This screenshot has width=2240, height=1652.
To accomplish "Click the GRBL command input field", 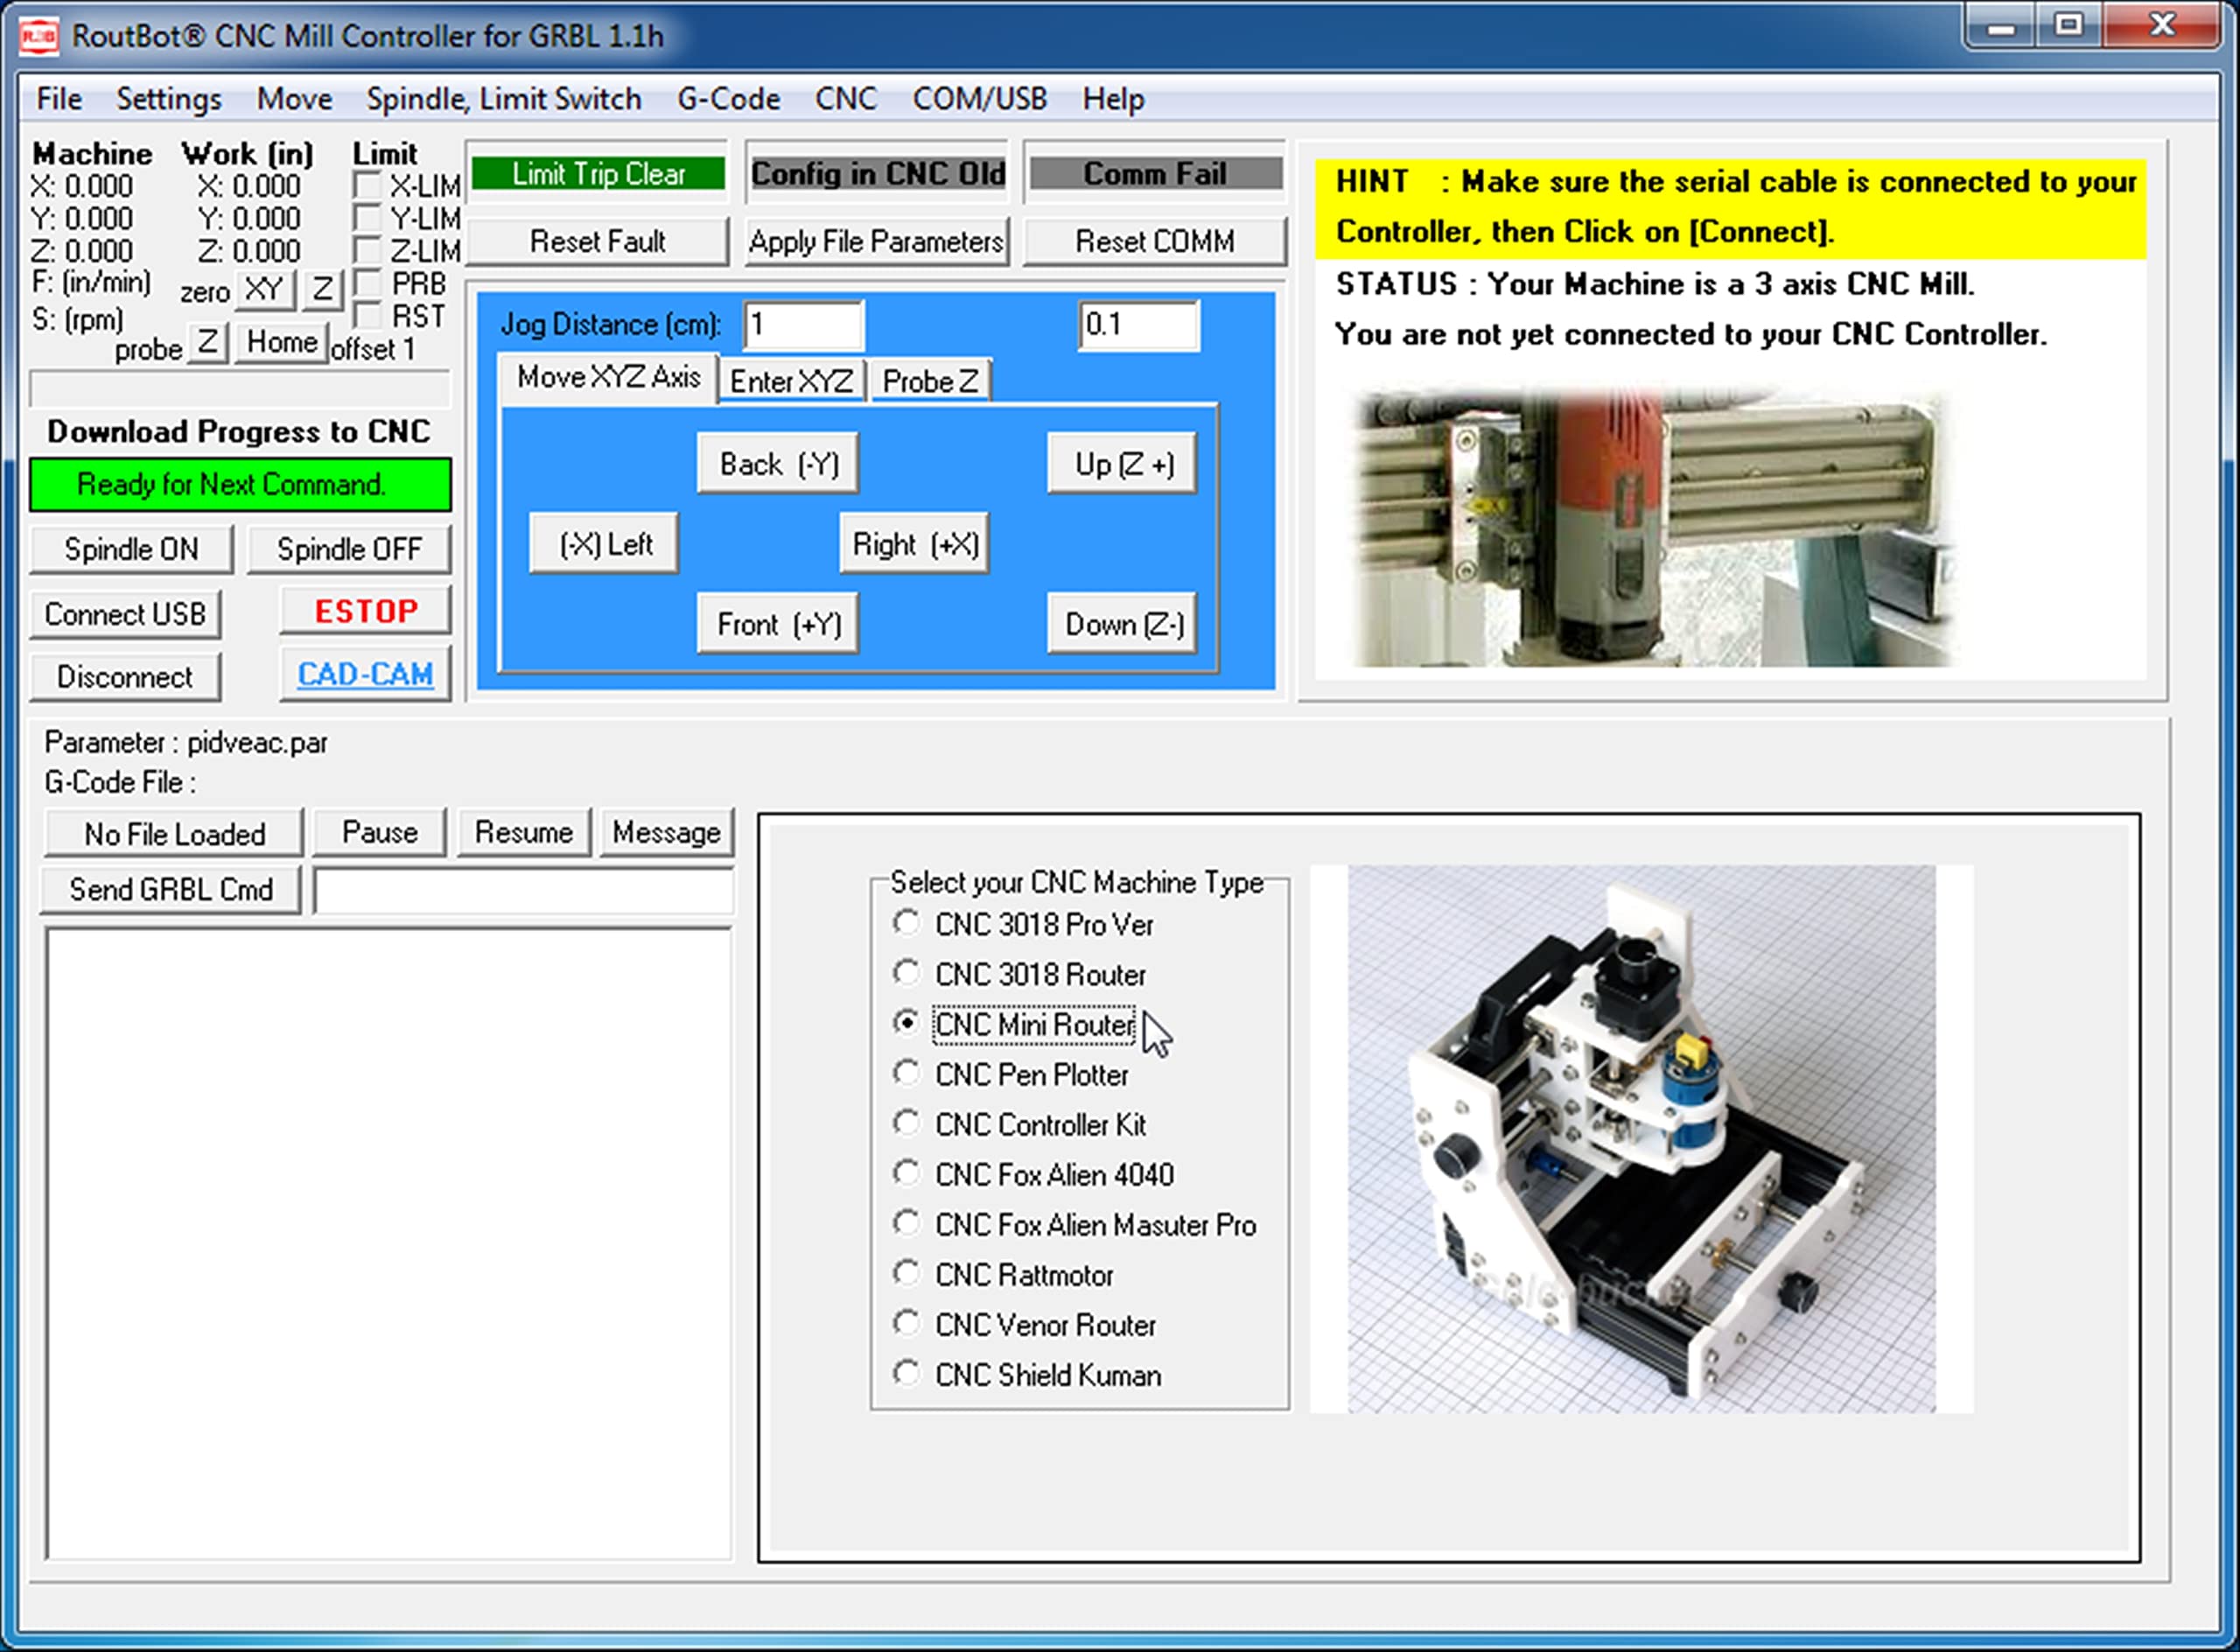I will click(524, 891).
